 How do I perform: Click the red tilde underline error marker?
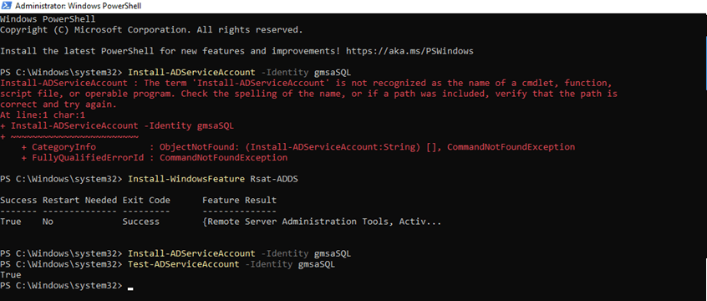point(75,137)
